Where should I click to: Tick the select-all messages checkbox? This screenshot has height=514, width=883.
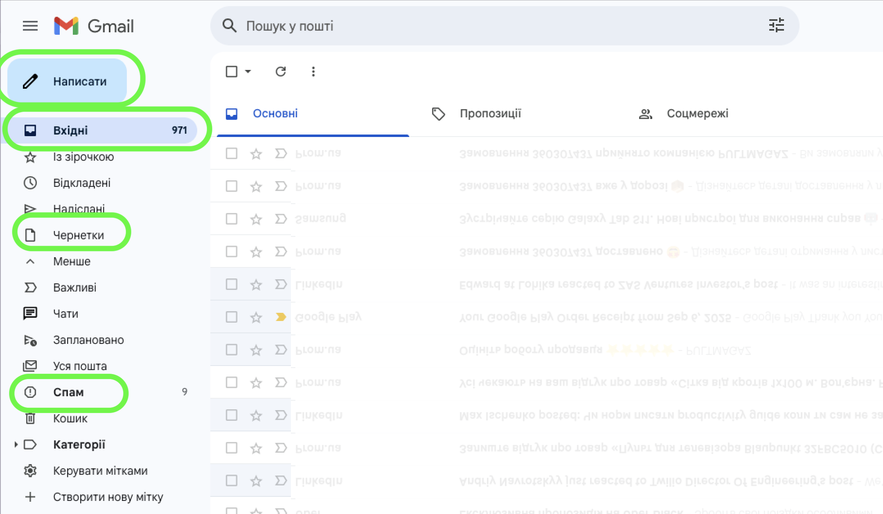[232, 72]
